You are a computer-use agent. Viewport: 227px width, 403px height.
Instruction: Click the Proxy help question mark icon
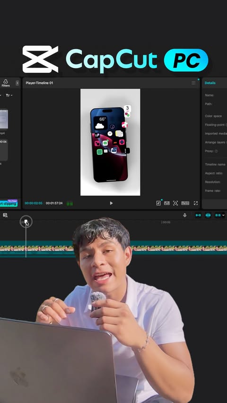[216, 151]
